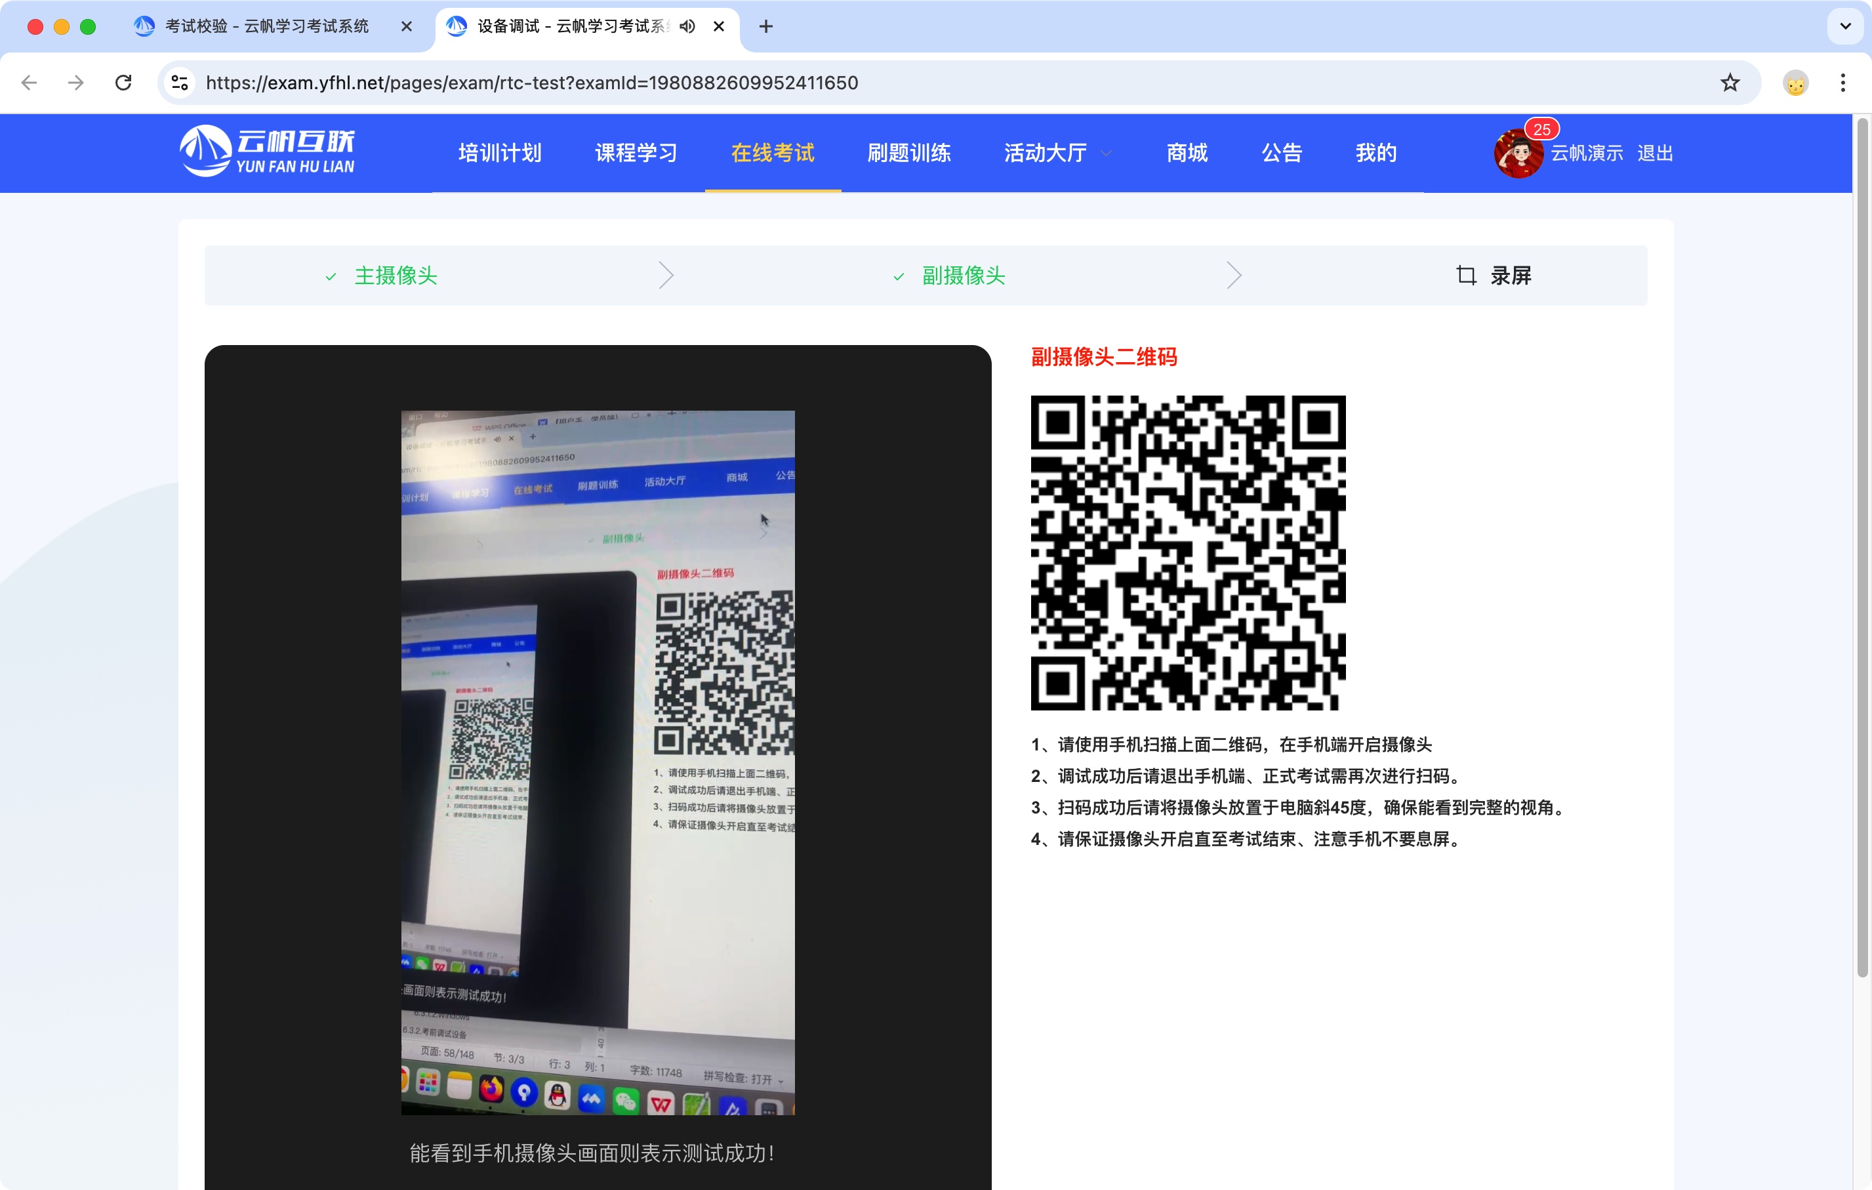Select the 主摄像头 step
The height and width of the screenshot is (1190, 1872).
[x=396, y=275]
